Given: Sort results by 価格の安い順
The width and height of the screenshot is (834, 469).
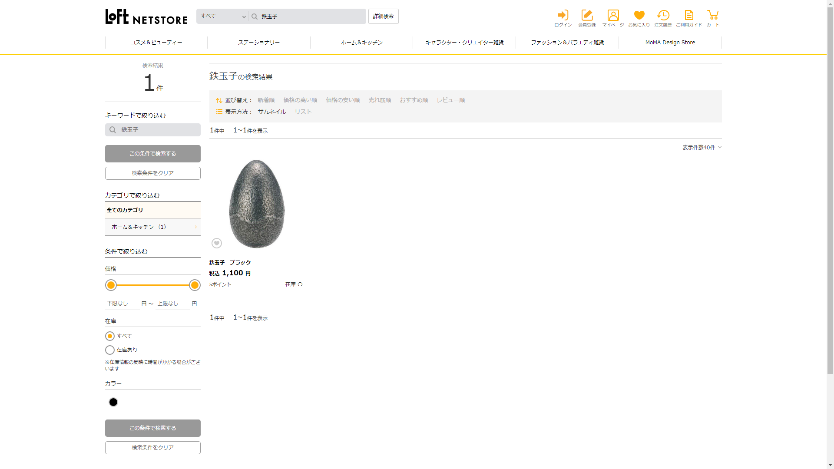Looking at the screenshot, I should 343,100.
